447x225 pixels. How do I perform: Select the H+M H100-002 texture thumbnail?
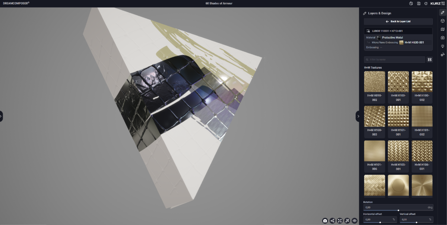click(x=422, y=82)
